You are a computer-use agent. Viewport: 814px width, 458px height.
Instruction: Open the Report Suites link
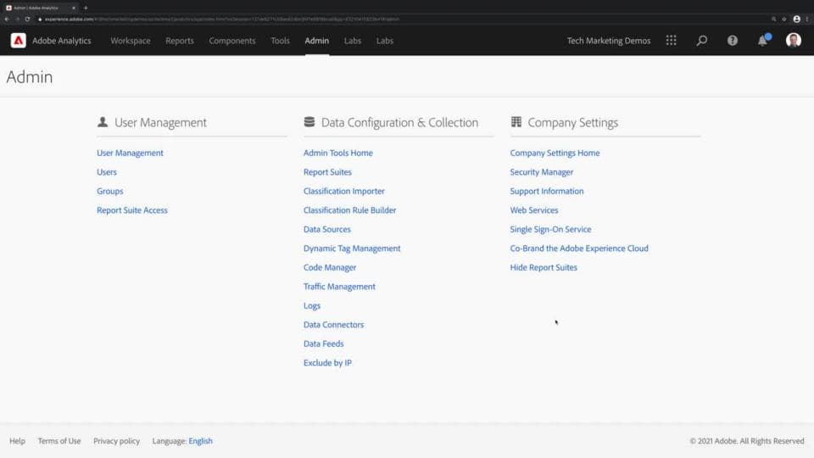coord(327,172)
